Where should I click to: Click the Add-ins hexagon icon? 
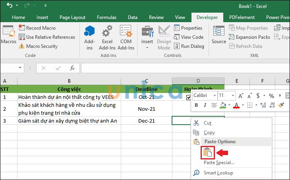(89, 32)
